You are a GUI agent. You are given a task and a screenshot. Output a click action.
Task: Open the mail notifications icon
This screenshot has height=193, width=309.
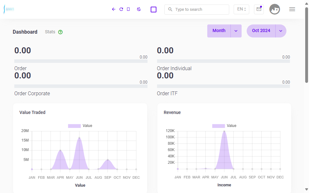point(259,9)
